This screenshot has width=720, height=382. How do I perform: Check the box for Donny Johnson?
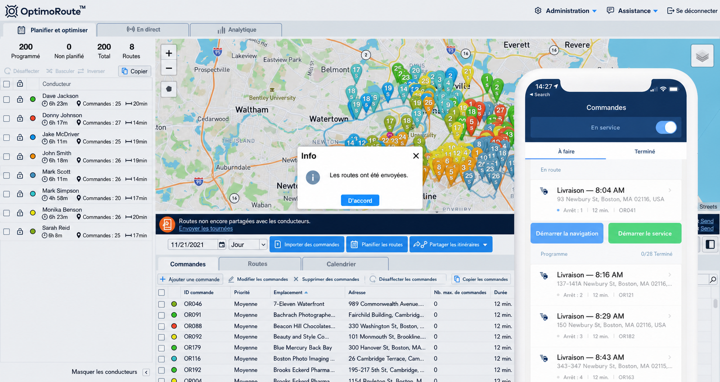(7, 118)
